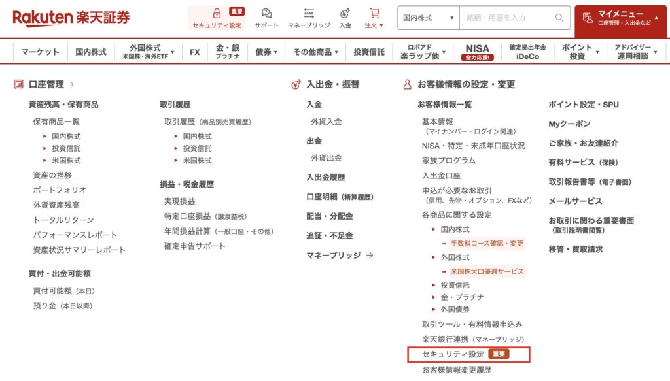Open 外貨入金 link
The image size is (670, 381).
[326, 122]
